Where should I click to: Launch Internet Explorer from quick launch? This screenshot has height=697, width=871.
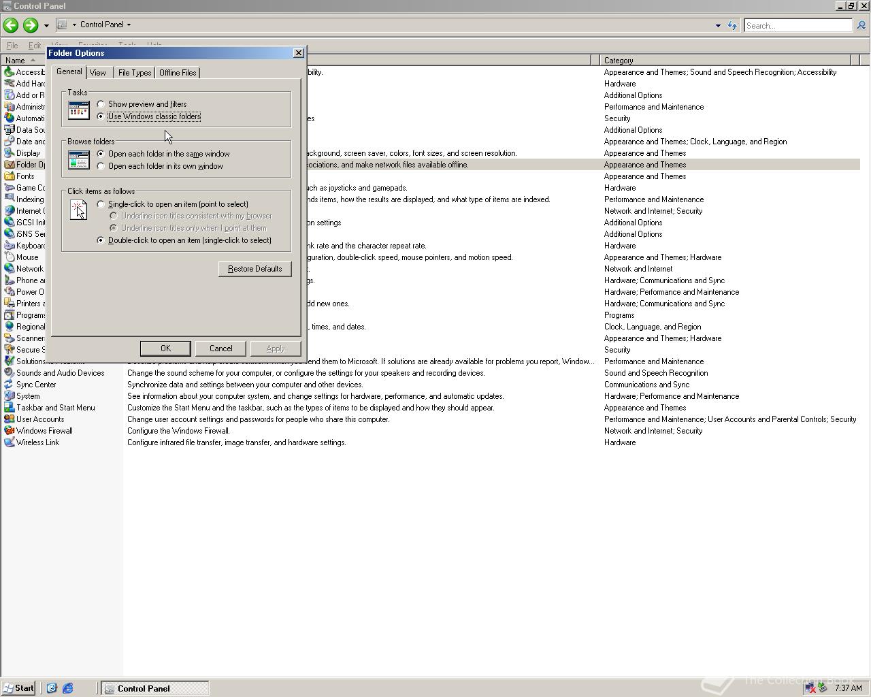[x=68, y=688]
